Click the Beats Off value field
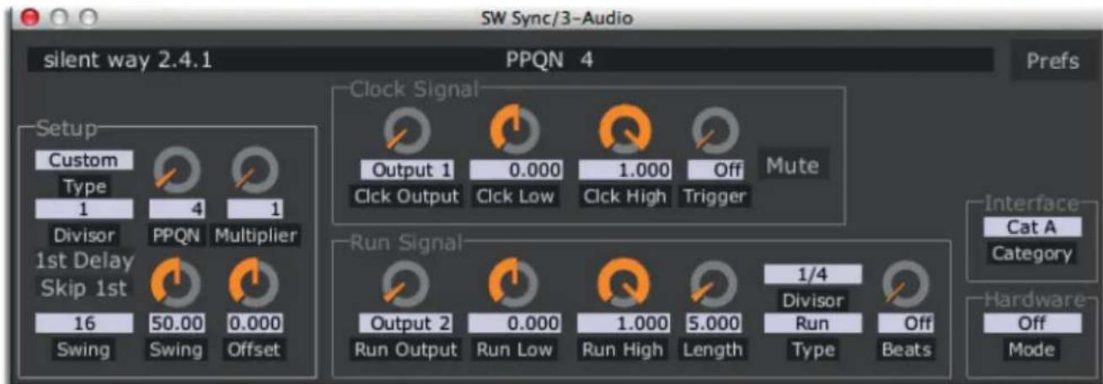1103x384 pixels. [906, 323]
